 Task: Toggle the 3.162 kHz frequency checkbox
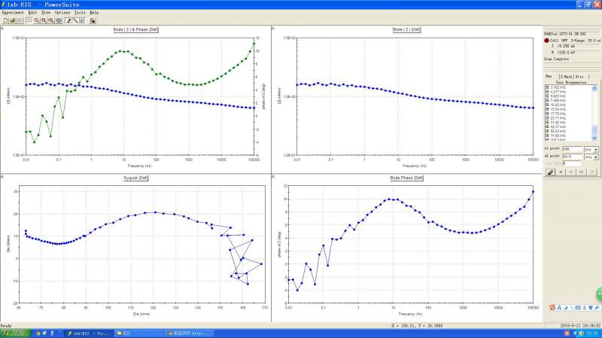tap(547, 87)
